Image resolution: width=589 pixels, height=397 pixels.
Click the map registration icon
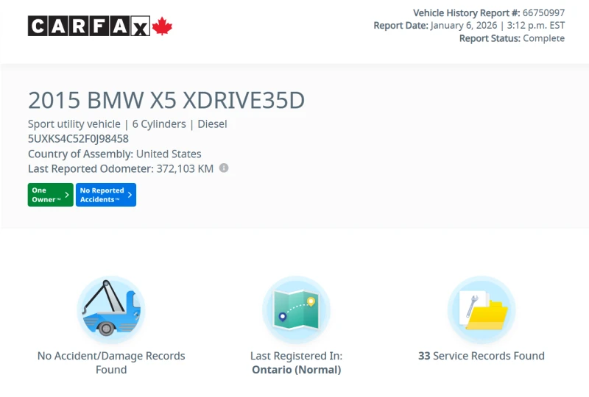coord(297,310)
